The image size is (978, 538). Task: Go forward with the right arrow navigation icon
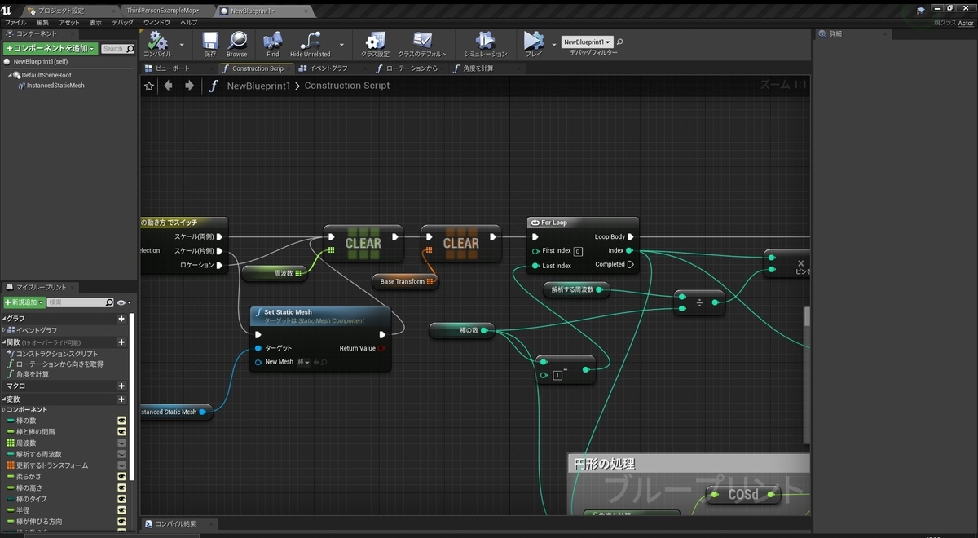189,86
